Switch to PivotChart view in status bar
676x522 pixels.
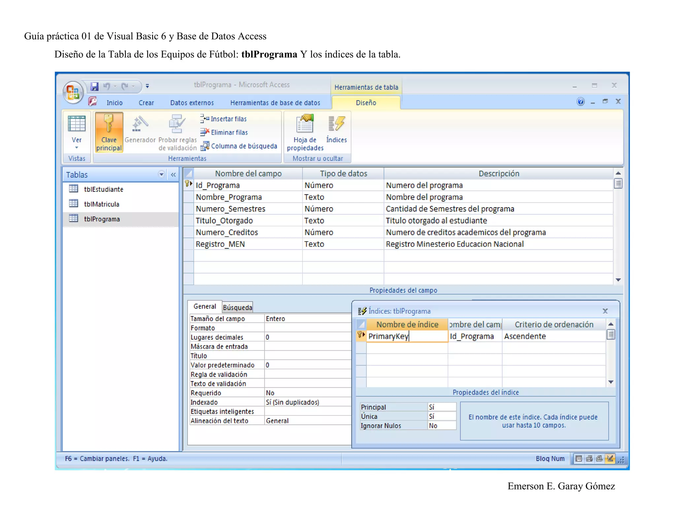599,459
